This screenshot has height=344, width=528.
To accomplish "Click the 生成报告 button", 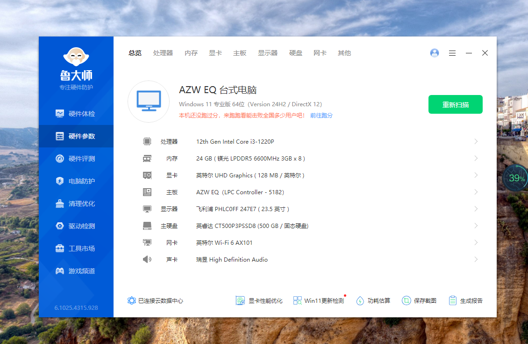I will coord(466,300).
